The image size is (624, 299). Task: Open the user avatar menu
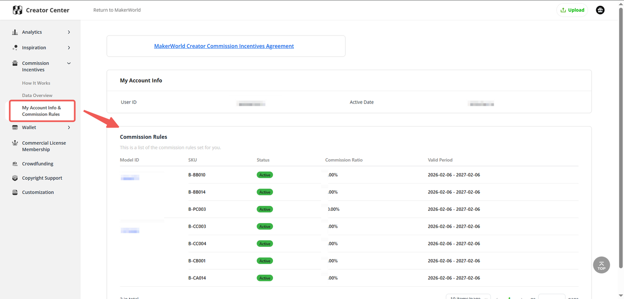tap(600, 10)
